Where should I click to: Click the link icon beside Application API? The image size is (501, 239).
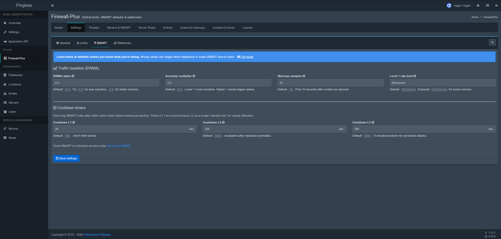(x=5, y=41)
